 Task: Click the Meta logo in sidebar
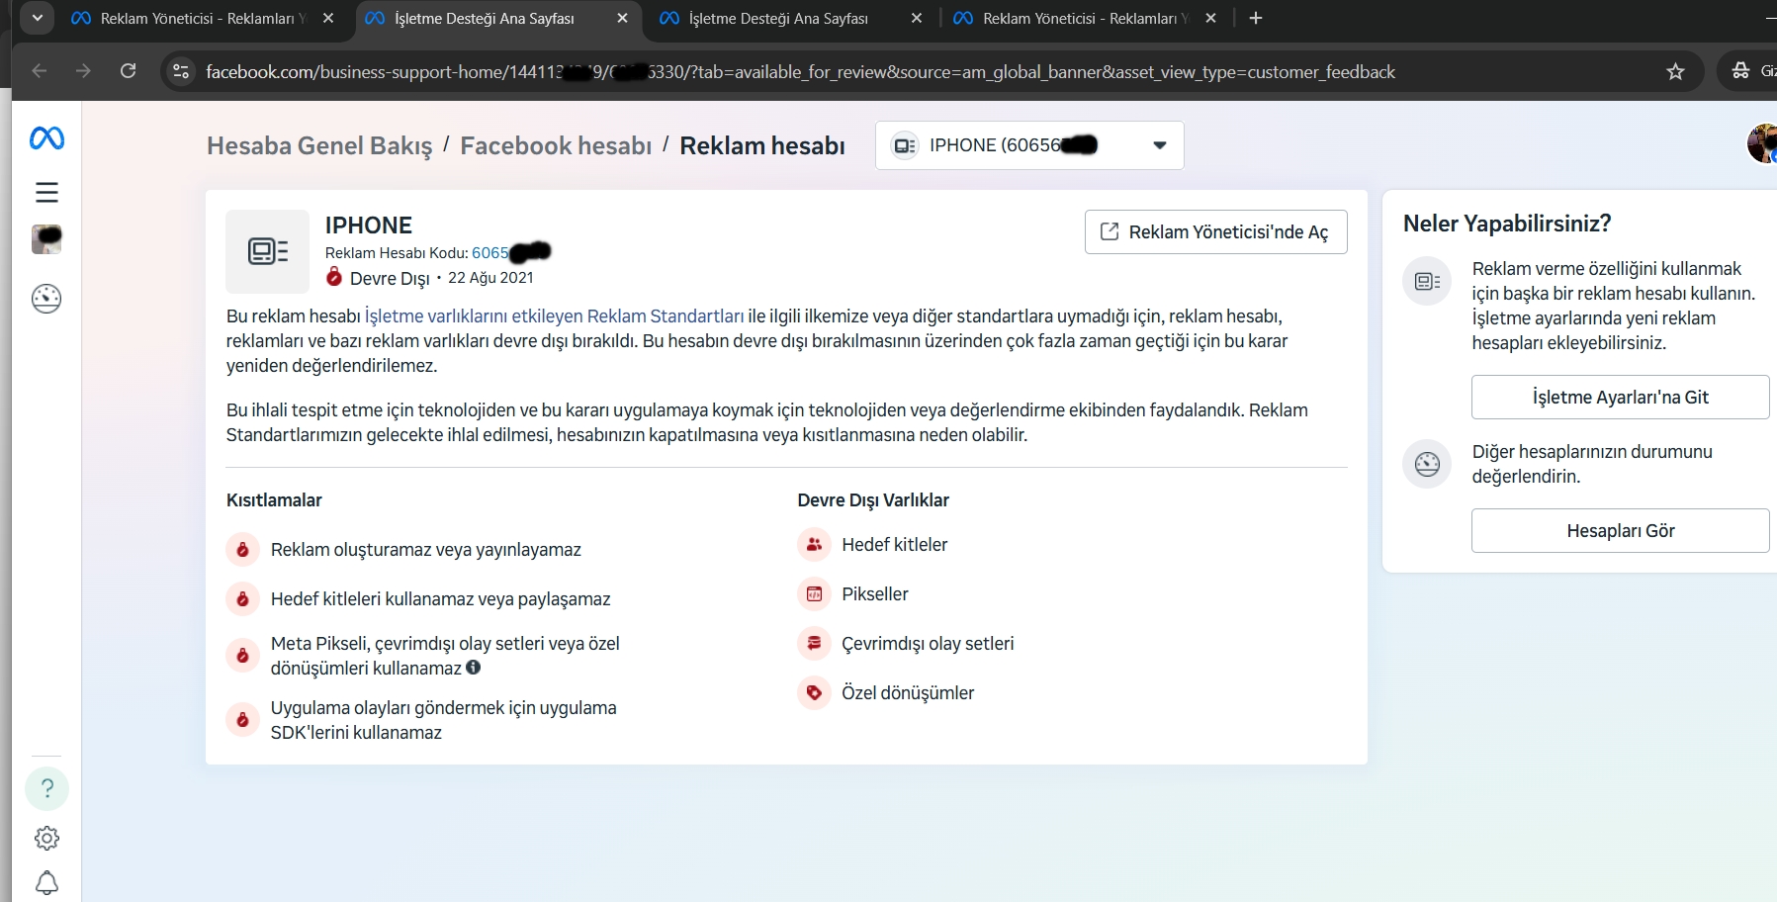click(46, 138)
